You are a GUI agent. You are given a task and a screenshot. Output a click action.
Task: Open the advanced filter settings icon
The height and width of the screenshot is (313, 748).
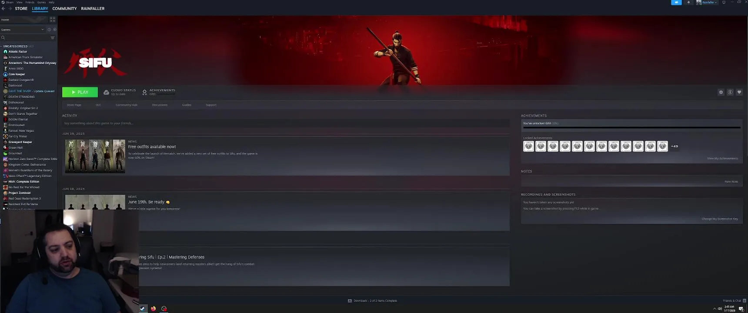point(53,38)
